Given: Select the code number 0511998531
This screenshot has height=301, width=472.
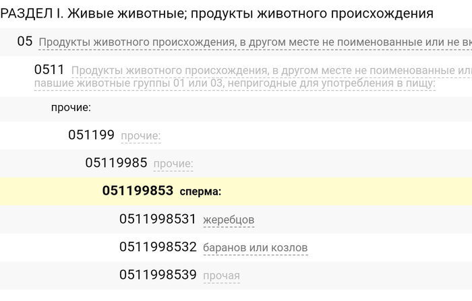Looking at the screenshot, I should coord(158,219).
